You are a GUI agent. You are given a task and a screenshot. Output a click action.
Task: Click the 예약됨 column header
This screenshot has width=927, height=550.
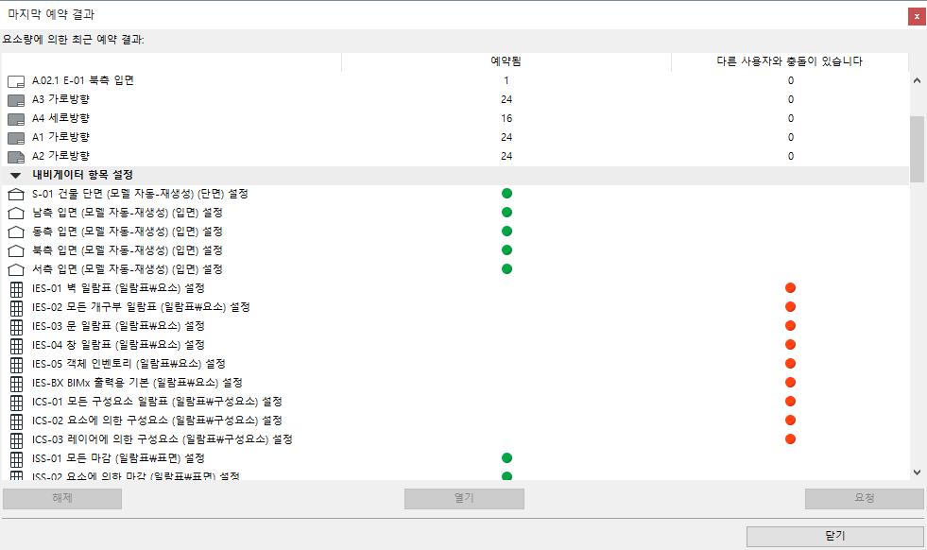pos(506,61)
